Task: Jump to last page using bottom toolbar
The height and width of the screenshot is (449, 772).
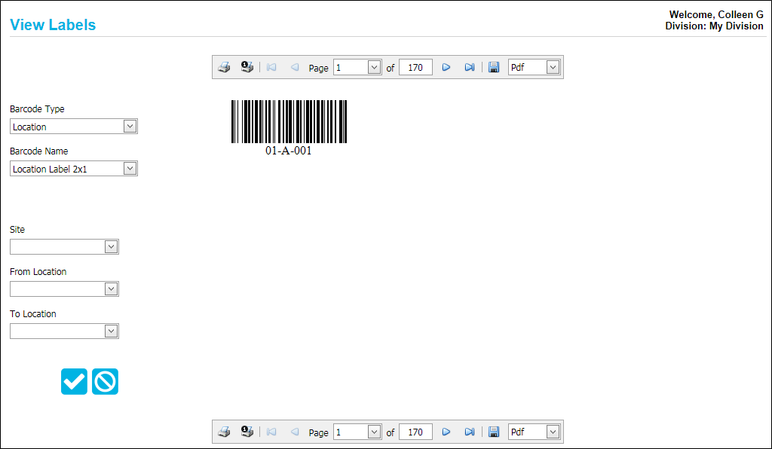Action: [x=469, y=432]
